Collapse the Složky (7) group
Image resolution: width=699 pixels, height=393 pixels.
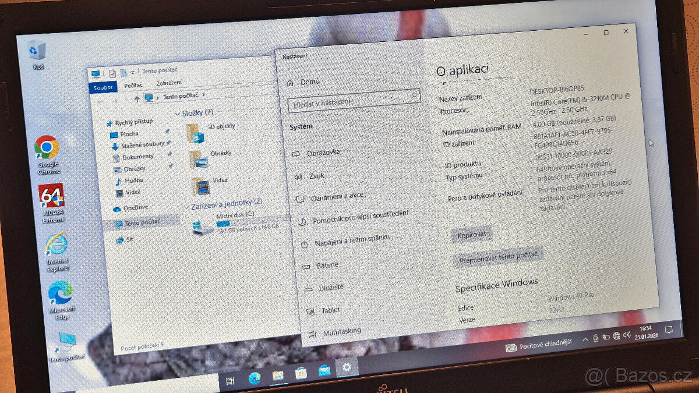[177, 114]
